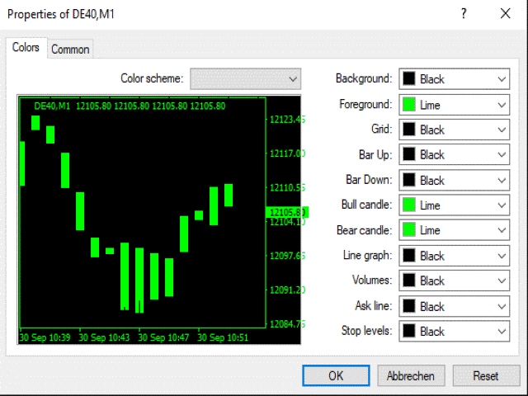Click the Abbrechen button
This screenshot has height=396, width=528.
411,375
